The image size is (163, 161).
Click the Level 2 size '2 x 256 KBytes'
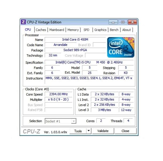(x=104, y=105)
